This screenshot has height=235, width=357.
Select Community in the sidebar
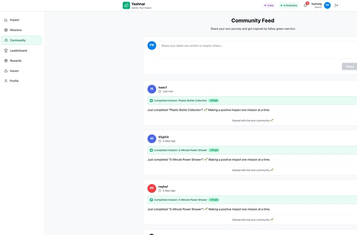click(x=21, y=40)
